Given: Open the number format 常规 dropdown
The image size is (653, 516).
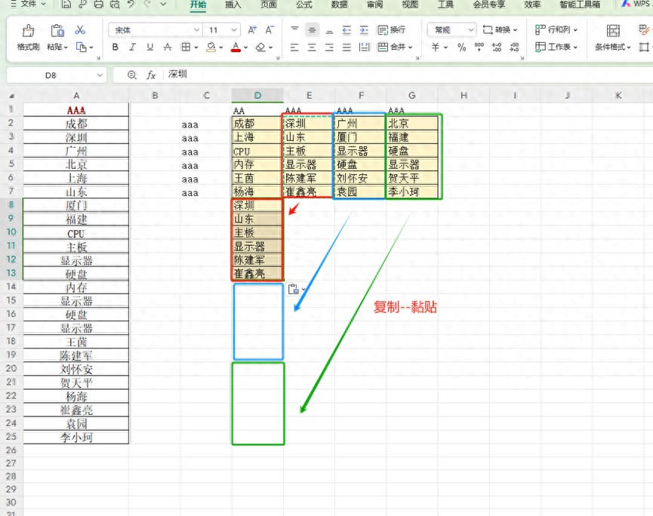Looking at the screenshot, I should click(x=452, y=30).
